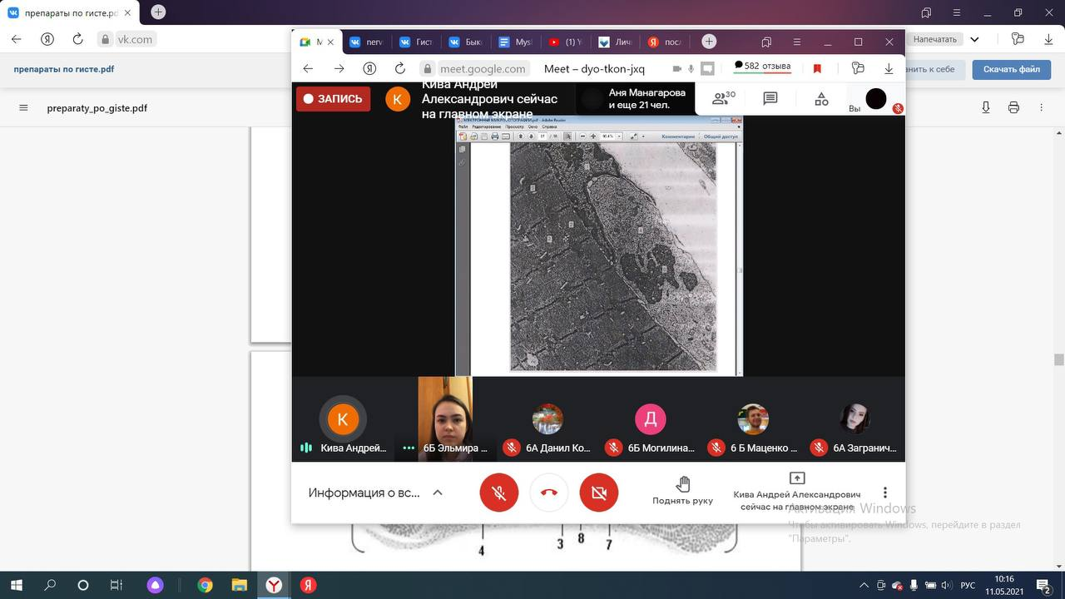Click Скачать файл download button

tap(1011, 69)
